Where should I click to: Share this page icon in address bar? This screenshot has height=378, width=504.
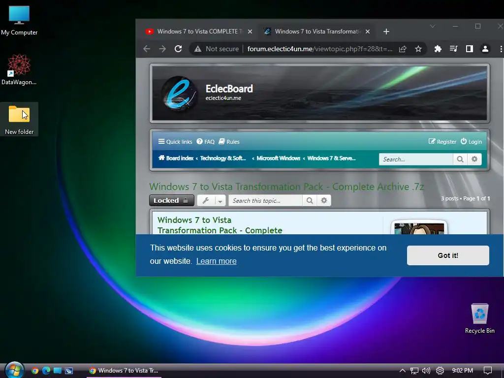pyautogui.click(x=403, y=49)
